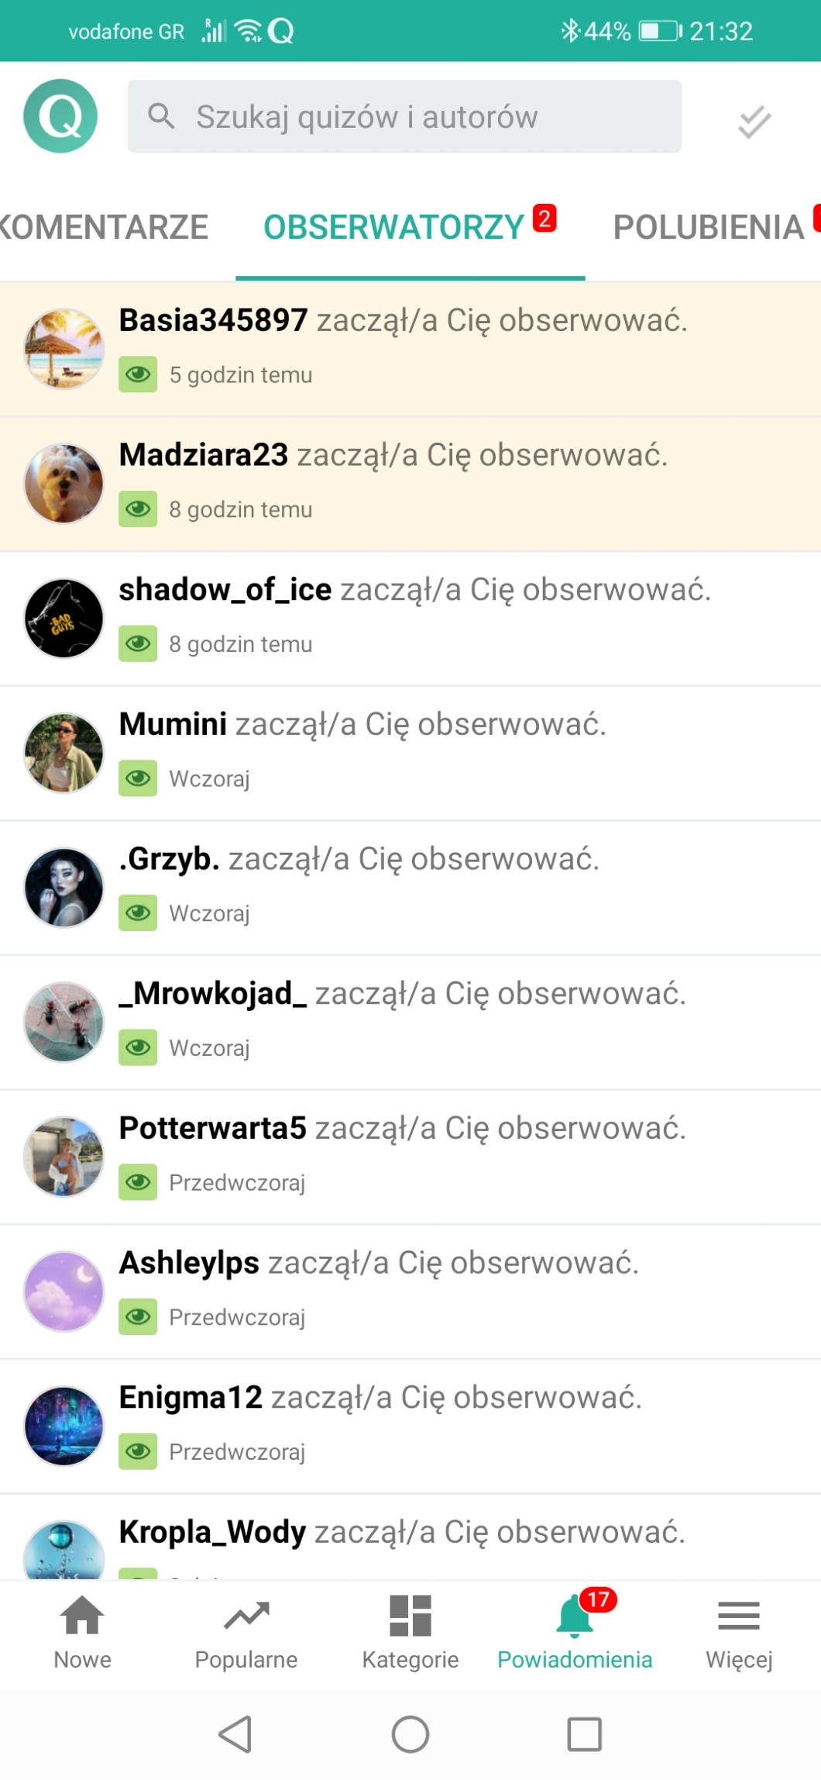Click the Szukaj quizów i autorów search field
The width and height of the screenshot is (821, 1780).
pos(404,116)
